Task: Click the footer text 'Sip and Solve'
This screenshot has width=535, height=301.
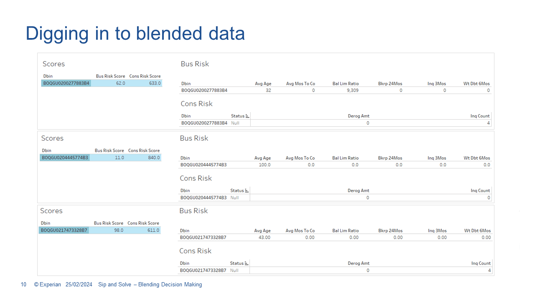Action: tap(115, 285)
